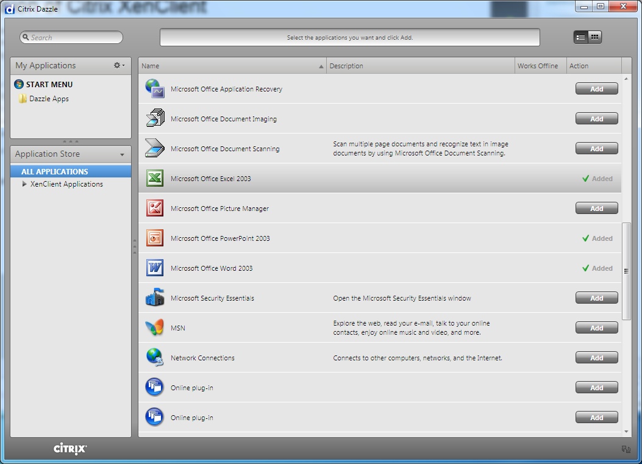Select XenClient Applications category

[66, 184]
